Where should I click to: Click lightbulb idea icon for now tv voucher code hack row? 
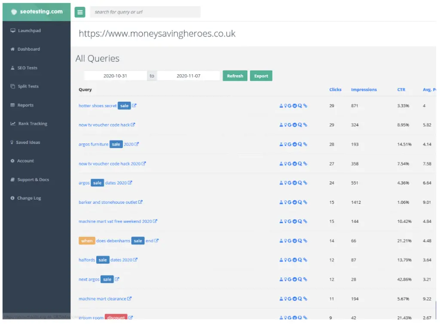click(x=285, y=125)
